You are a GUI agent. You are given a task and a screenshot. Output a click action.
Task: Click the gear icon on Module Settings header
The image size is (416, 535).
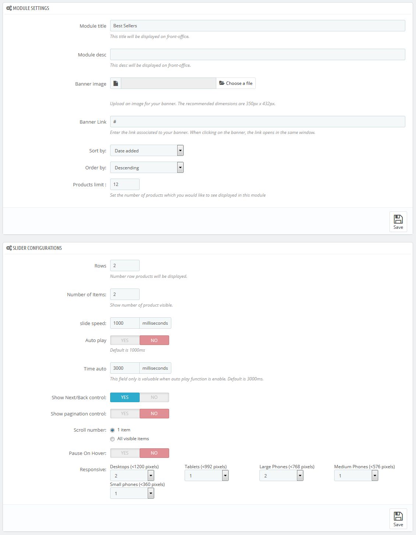pos(9,8)
